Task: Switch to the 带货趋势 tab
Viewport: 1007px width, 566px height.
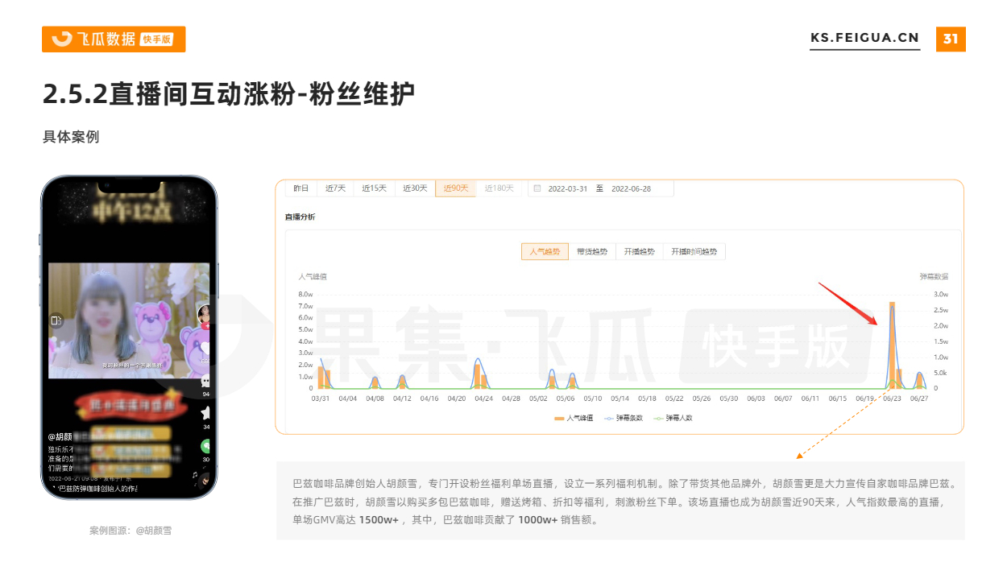Action: [x=592, y=252]
